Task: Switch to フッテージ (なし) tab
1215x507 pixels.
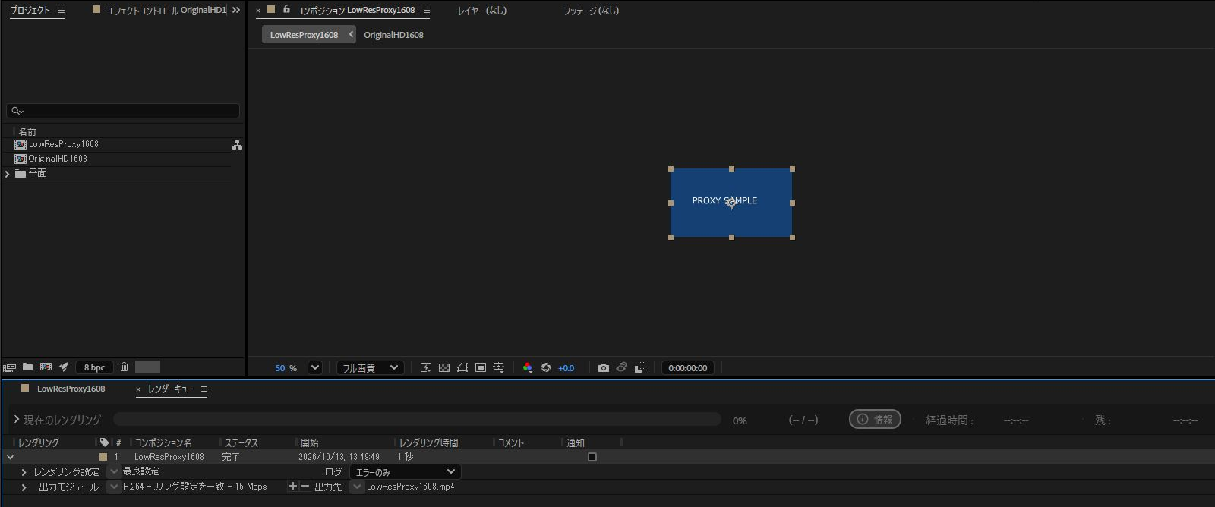Action: 592,11
